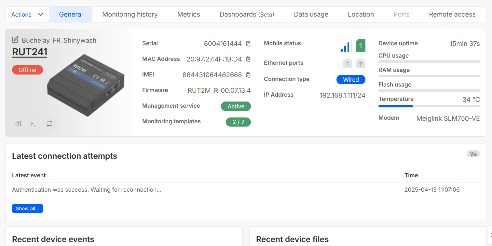Click the Latest event column header

click(x=29, y=175)
